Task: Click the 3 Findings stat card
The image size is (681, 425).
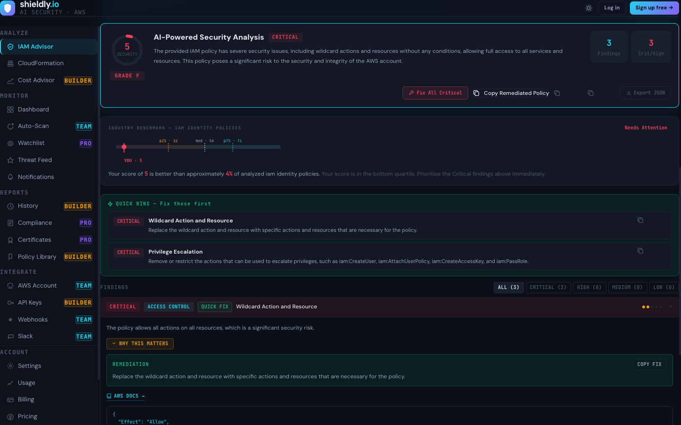Action: 609,47
